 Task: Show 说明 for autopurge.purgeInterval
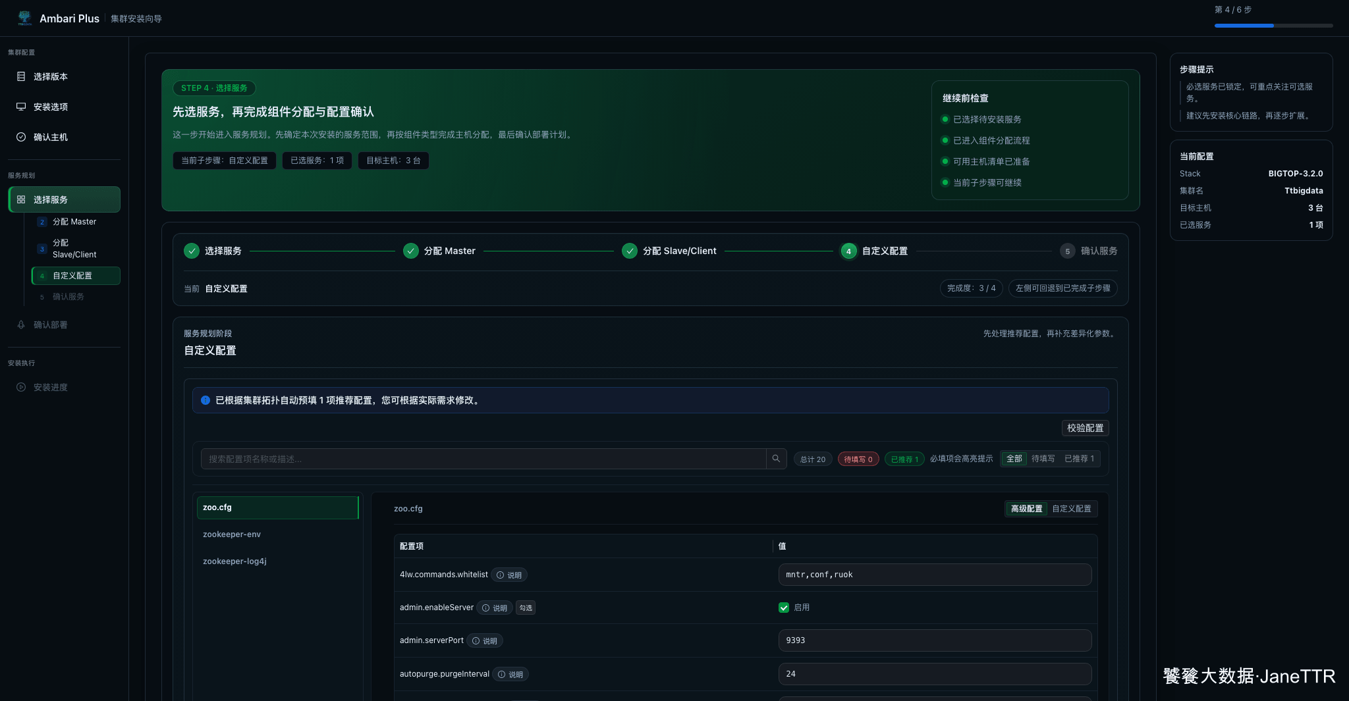pyautogui.click(x=510, y=674)
